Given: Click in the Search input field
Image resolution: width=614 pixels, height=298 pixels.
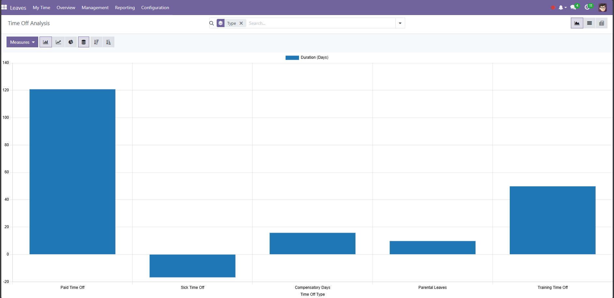Looking at the screenshot, I should pyautogui.click(x=320, y=23).
